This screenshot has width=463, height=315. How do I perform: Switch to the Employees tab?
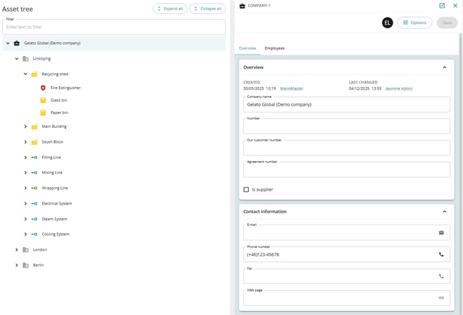(x=274, y=48)
